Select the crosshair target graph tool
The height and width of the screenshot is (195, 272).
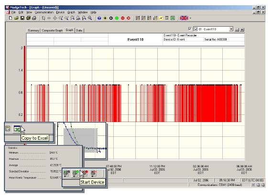pos(55,18)
